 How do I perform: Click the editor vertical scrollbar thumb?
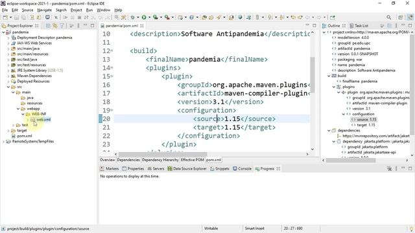click(313, 75)
